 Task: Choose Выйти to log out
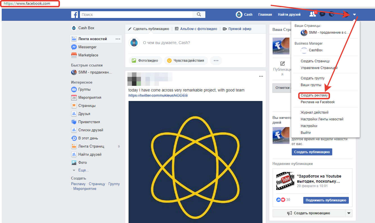point(306,133)
